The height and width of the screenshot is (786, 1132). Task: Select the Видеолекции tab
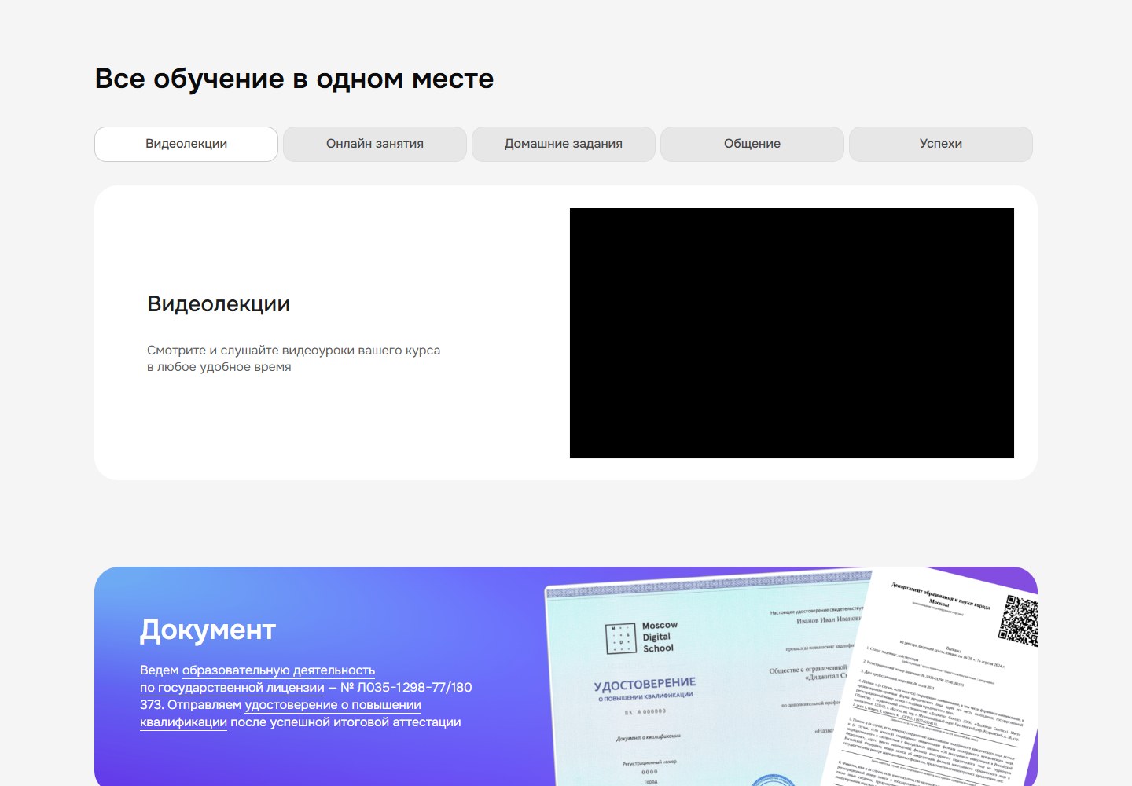tap(186, 144)
